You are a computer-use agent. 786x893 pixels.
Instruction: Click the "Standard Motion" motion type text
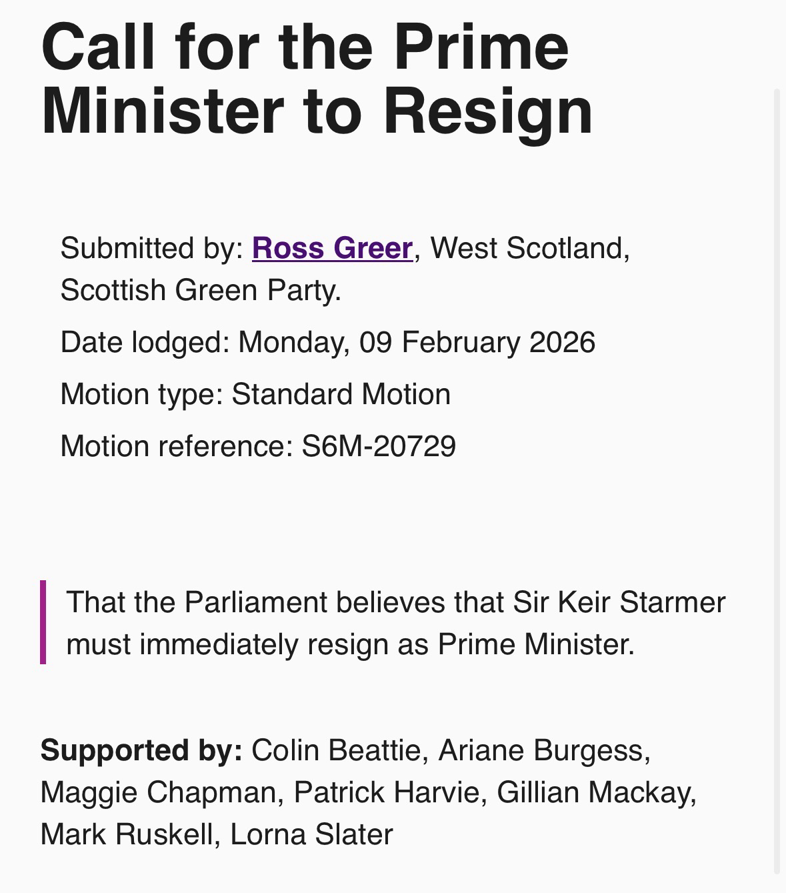tap(341, 394)
